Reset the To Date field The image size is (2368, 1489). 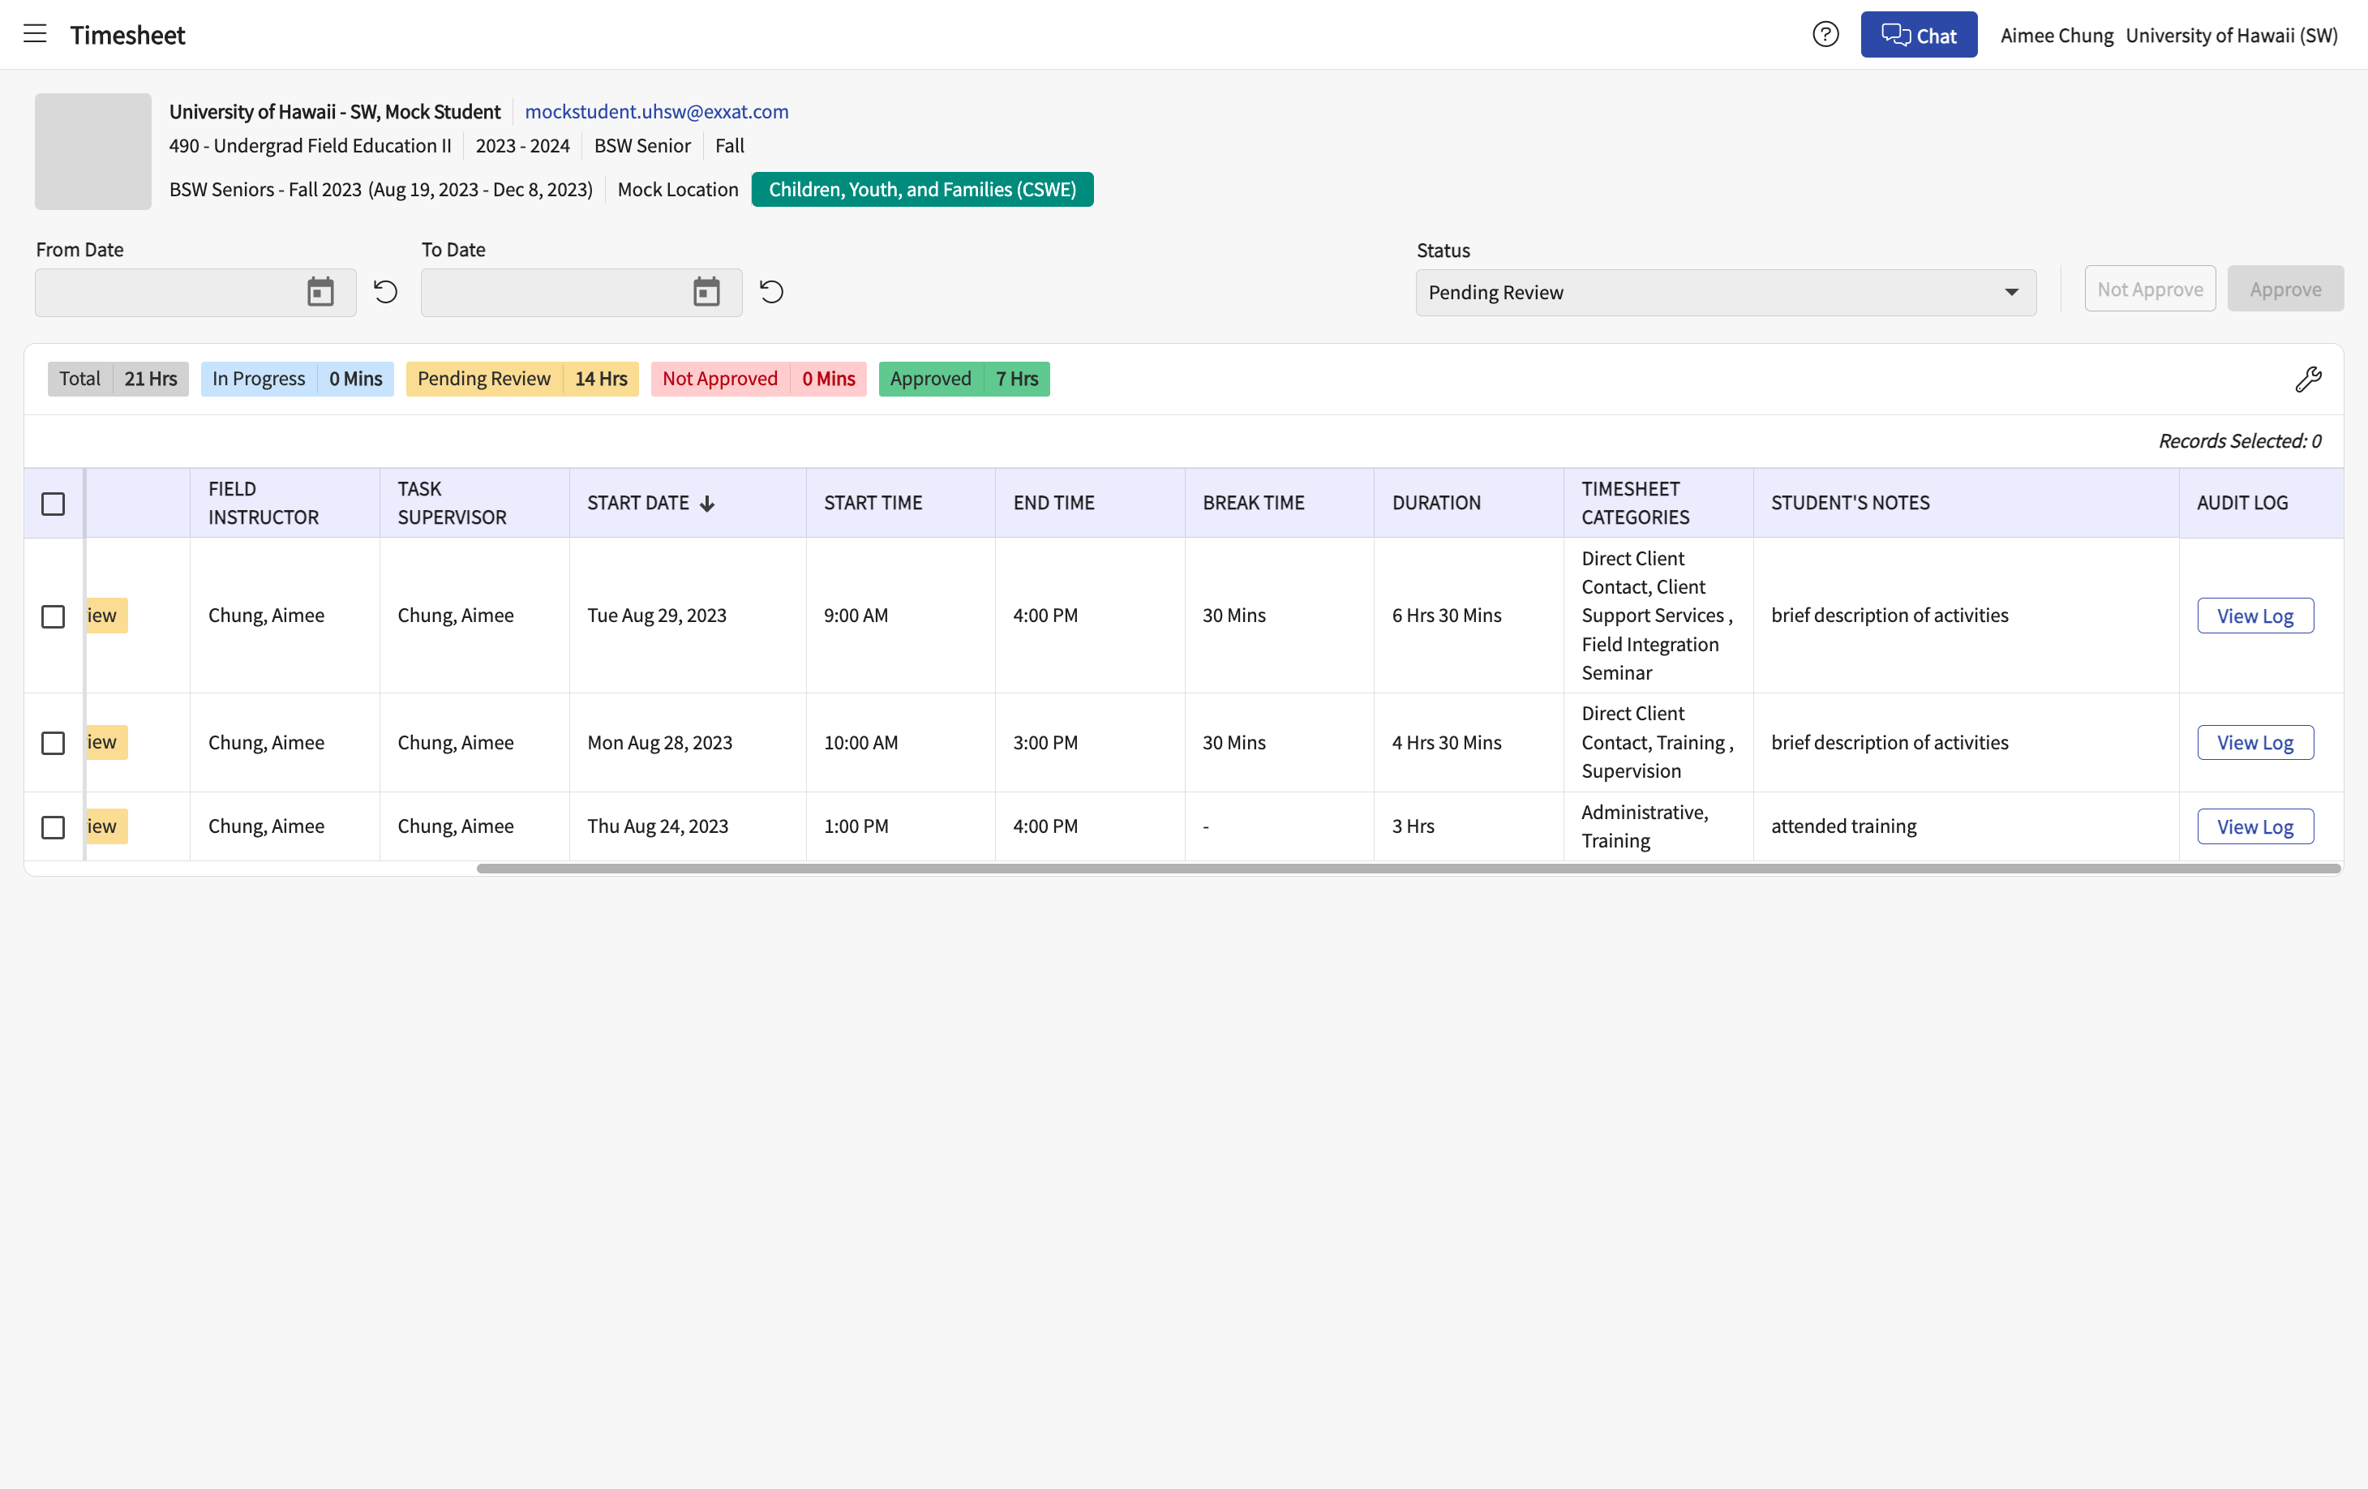pos(772,292)
